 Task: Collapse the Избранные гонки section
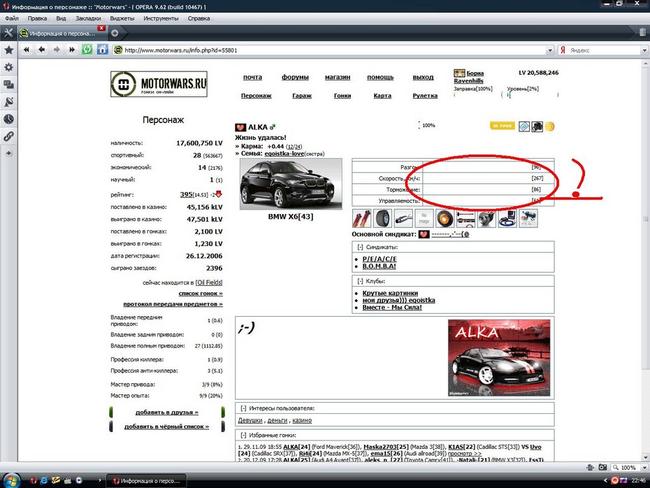pyautogui.click(x=243, y=436)
